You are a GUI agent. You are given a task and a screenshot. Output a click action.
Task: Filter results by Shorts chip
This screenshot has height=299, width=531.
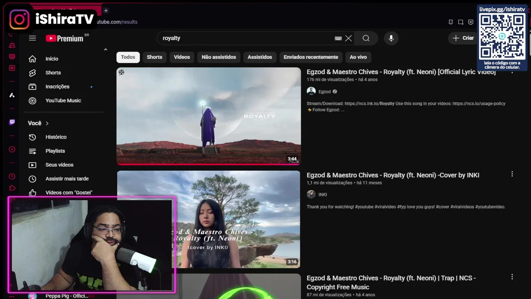[x=154, y=57]
